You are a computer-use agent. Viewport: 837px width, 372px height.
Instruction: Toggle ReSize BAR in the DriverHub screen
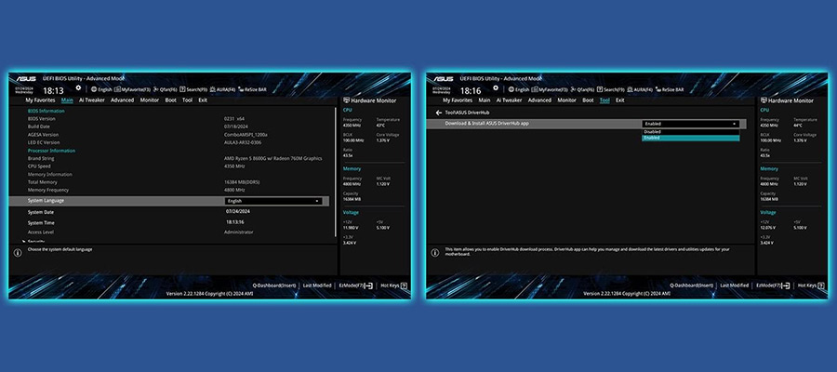point(670,89)
